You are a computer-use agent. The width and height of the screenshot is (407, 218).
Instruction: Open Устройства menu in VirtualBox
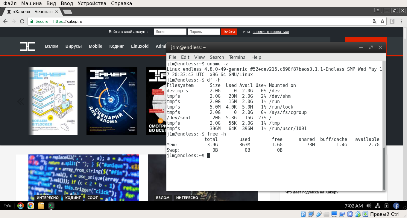(x=92, y=4)
